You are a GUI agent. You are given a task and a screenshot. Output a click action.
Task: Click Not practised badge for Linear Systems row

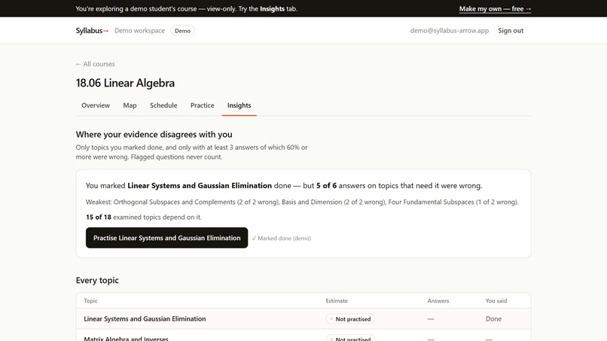(350, 319)
